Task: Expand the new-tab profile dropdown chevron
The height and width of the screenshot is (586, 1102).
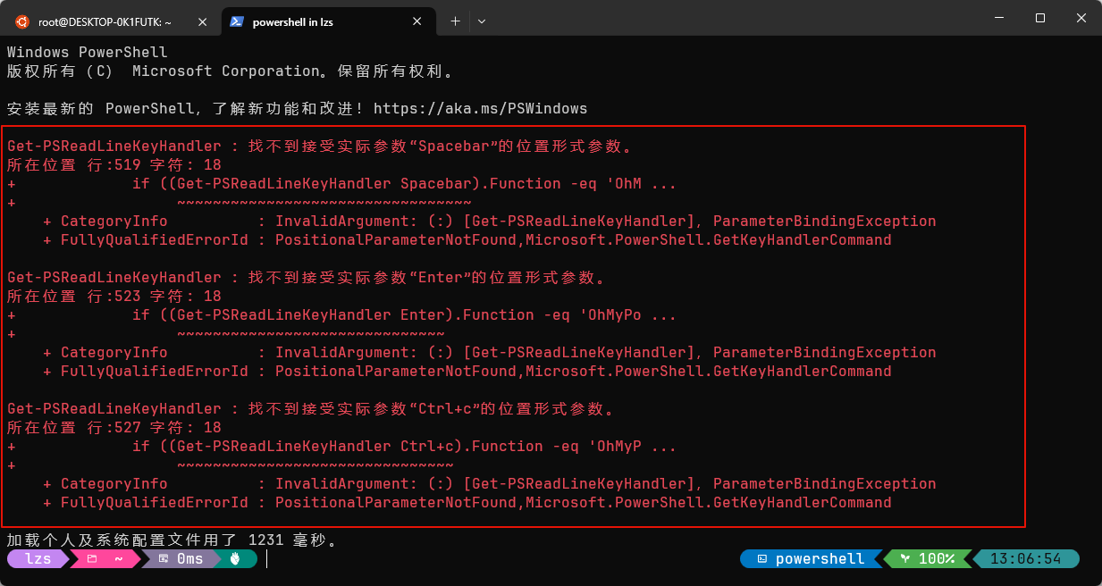Action: click(482, 21)
